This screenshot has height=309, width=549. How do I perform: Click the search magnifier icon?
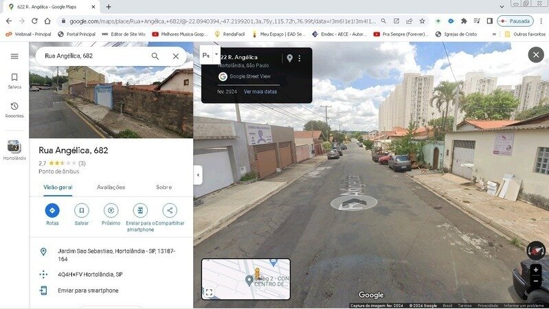(155, 56)
